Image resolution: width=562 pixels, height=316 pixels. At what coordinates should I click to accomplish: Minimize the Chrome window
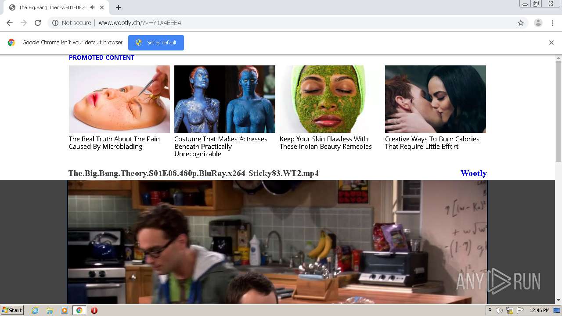(525, 4)
